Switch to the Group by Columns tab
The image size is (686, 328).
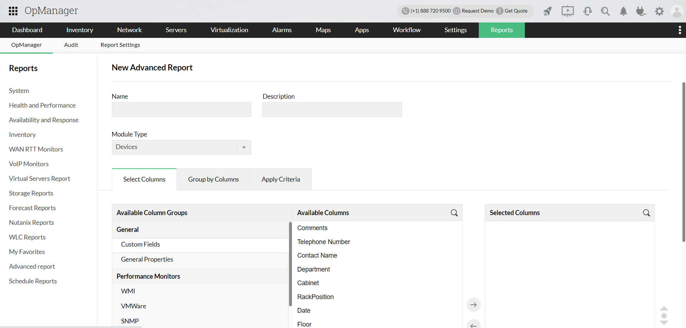pyautogui.click(x=213, y=179)
